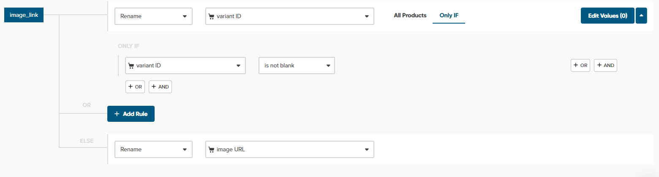The height and width of the screenshot is (177, 659).
Task: Collapse the rule with the up-arrow button
Action: pyautogui.click(x=641, y=16)
